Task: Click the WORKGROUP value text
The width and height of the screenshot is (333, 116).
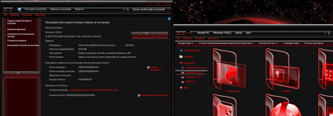Action: click(x=85, y=80)
